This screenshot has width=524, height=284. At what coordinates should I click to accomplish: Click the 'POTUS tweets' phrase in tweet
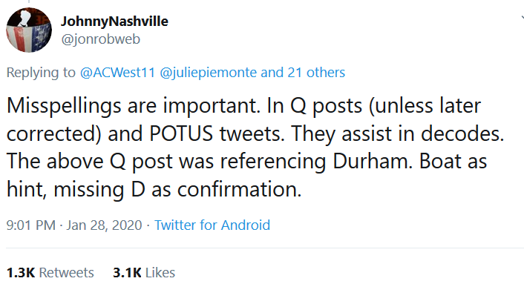217,133
